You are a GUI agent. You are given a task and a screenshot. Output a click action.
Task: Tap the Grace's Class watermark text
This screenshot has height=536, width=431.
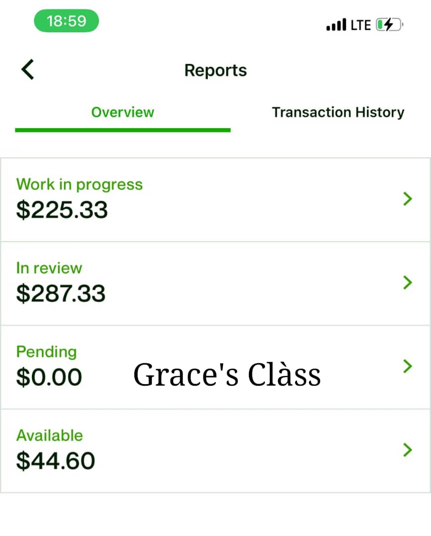tap(227, 375)
